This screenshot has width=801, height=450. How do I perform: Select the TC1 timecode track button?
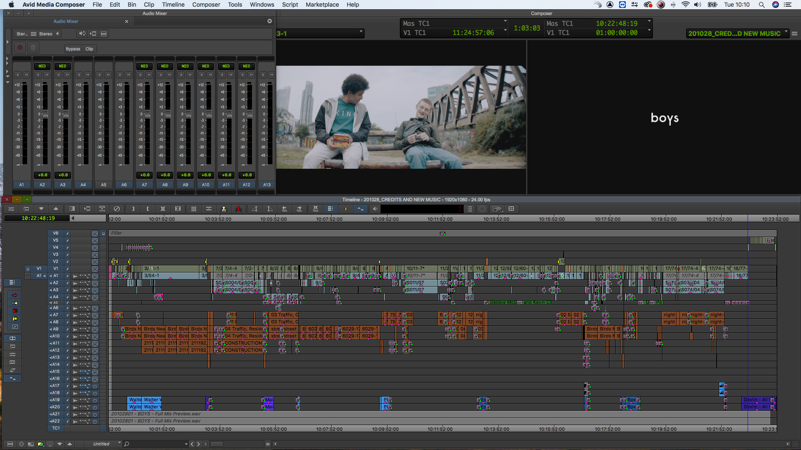click(x=55, y=428)
